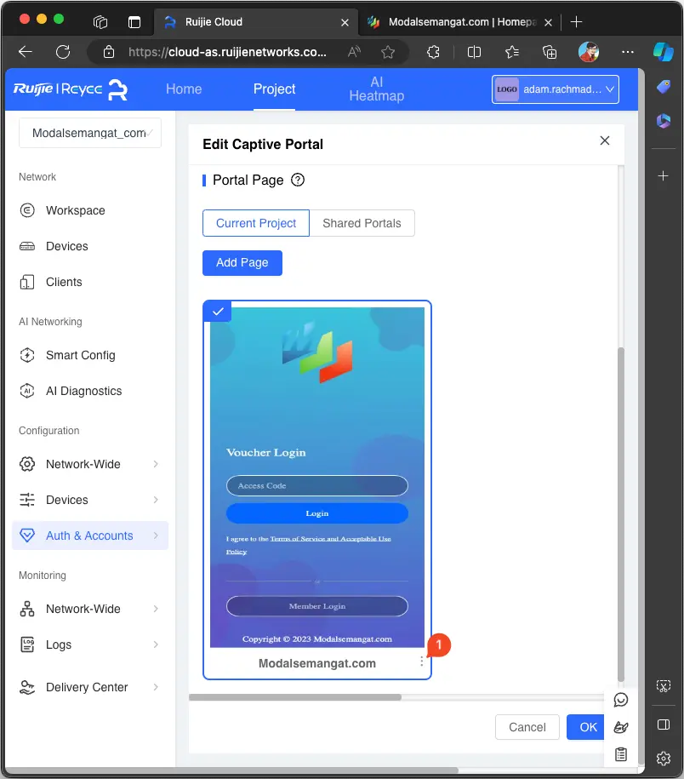This screenshot has height=779, width=684.
Task: Open the Modalsemangat_com project dropdown
Action: pyautogui.click(x=90, y=133)
